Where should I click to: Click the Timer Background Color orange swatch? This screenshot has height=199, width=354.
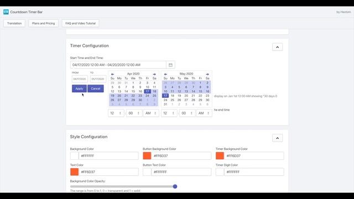220,156
